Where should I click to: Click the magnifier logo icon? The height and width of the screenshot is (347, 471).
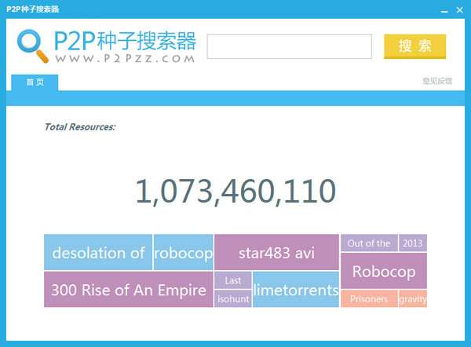pyautogui.click(x=33, y=45)
